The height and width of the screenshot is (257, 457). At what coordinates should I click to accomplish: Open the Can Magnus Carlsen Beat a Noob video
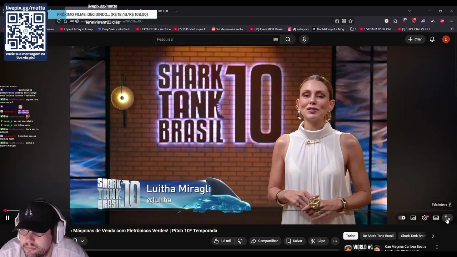(x=406, y=248)
